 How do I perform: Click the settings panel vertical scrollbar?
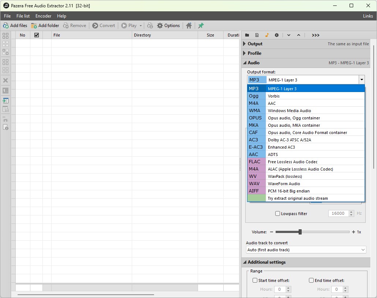[373, 107]
